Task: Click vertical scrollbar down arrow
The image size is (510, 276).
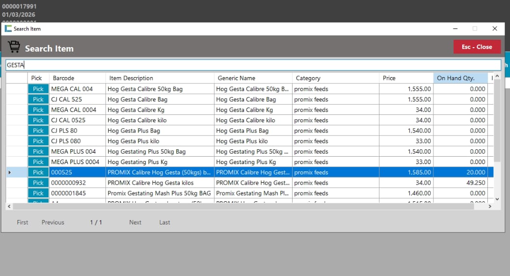Action: coord(497,199)
